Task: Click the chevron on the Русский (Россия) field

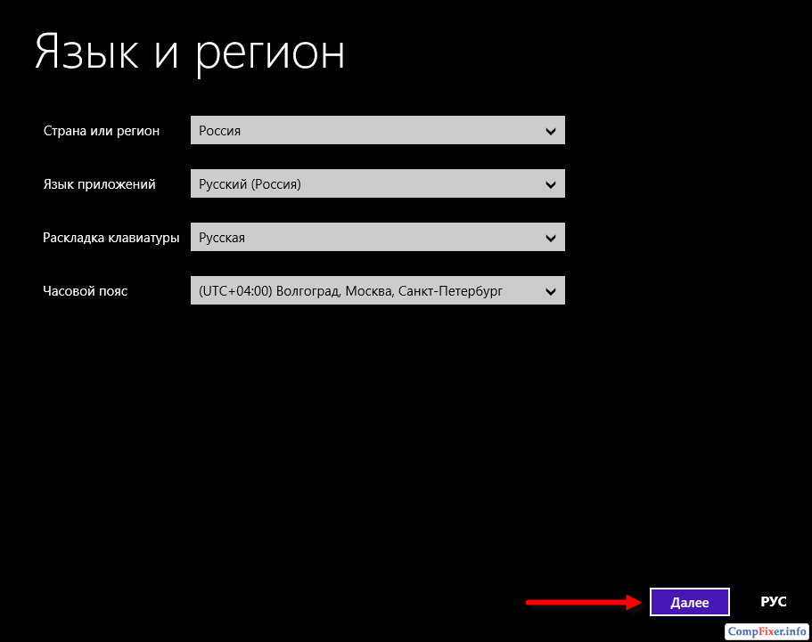Action: pyautogui.click(x=550, y=184)
